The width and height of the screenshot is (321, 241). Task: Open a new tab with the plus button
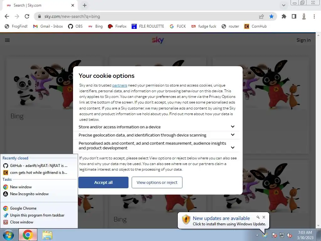(85, 5)
